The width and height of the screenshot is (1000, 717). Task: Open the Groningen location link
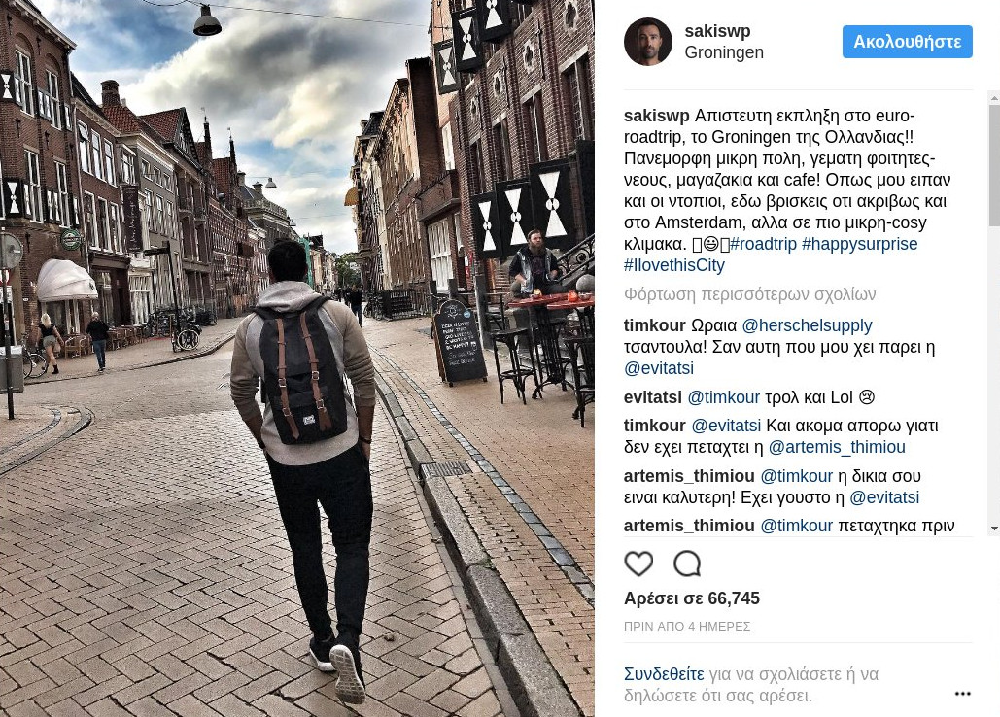tap(724, 52)
